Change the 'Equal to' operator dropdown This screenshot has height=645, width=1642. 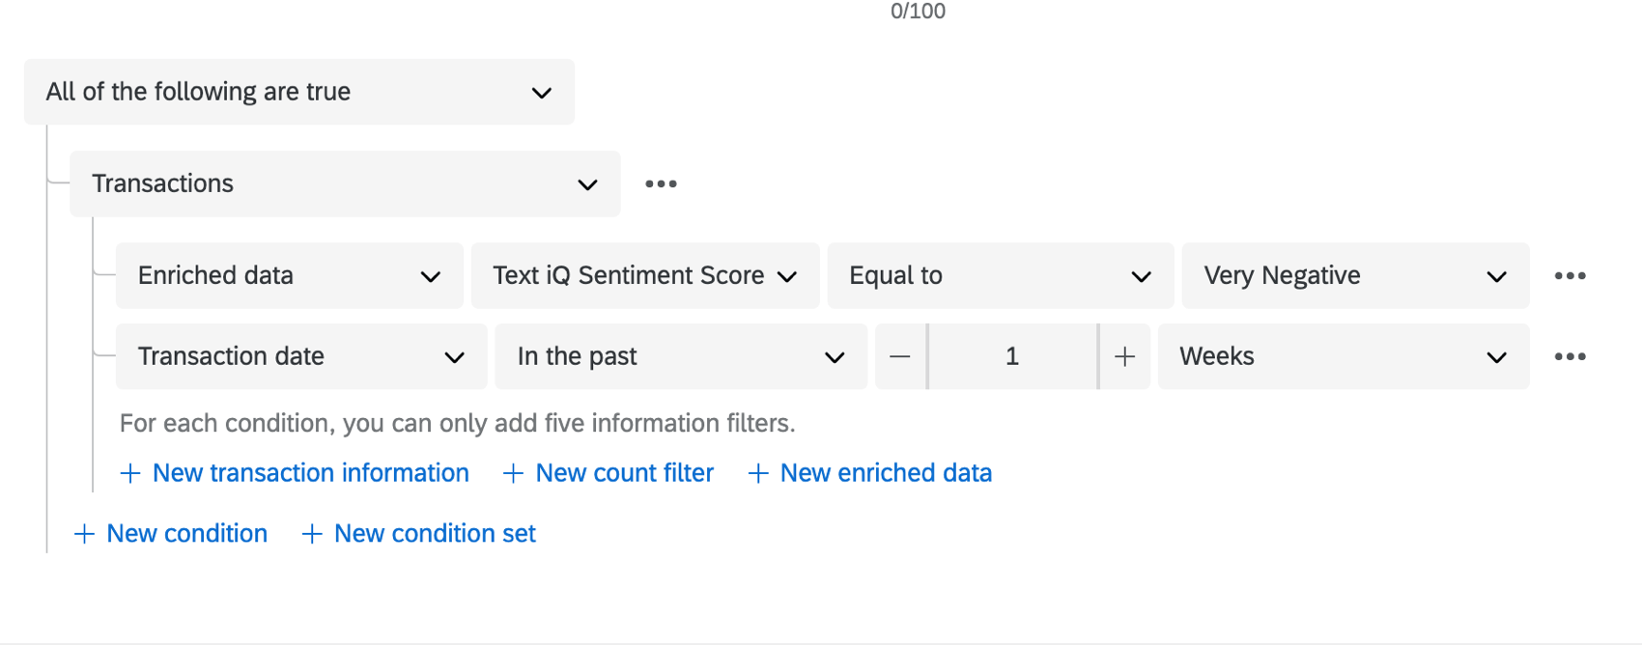point(1000,275)
